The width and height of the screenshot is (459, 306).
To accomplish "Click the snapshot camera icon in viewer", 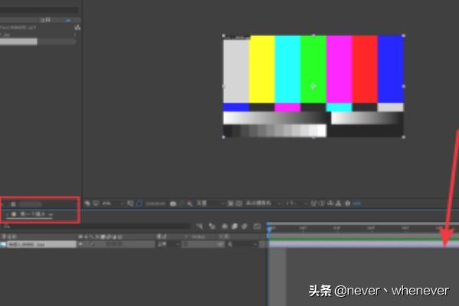I will 175,203.
